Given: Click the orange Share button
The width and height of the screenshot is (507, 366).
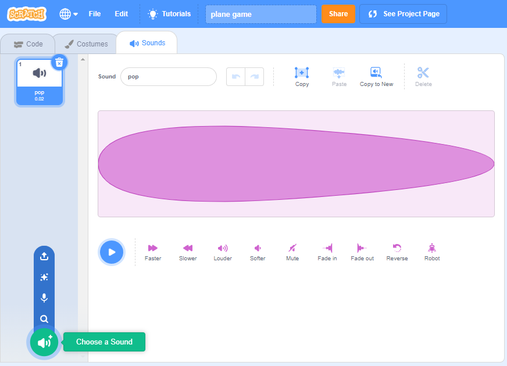Looking at the screenshot, I should [x=338, y=14].
